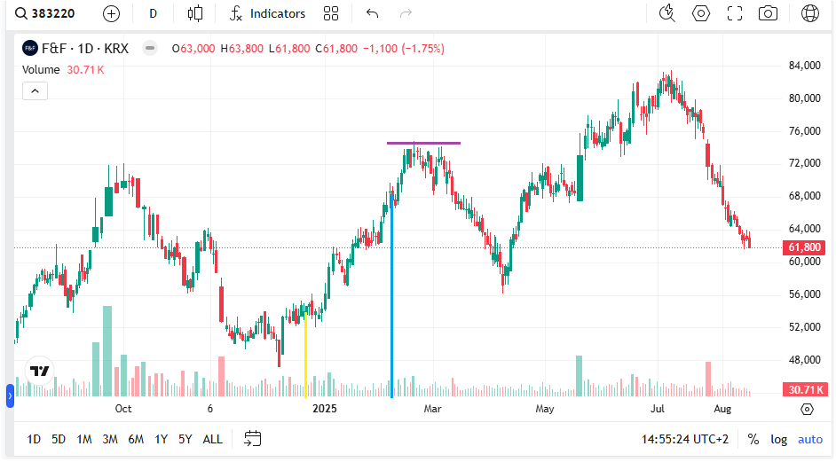Screen dimensions: 836x462
Task: Take a chart snapshot with camera icon
Action: click(768, 13)
